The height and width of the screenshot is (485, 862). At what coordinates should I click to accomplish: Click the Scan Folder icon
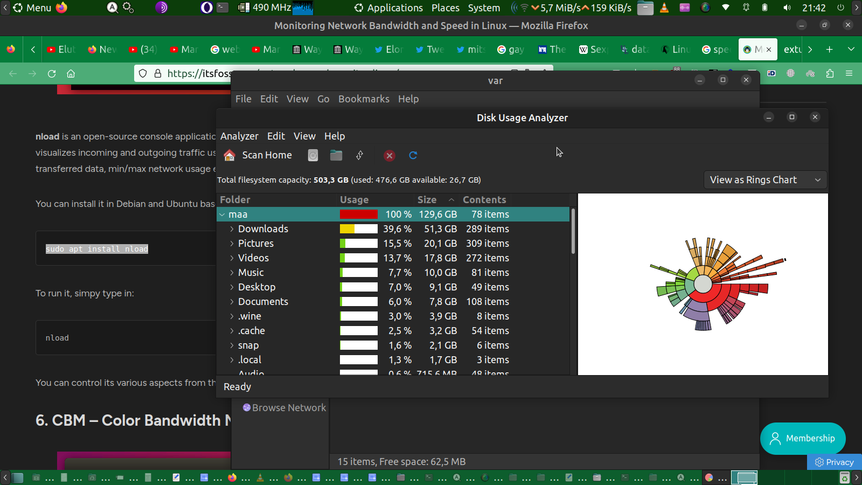(x=336, y=155)
